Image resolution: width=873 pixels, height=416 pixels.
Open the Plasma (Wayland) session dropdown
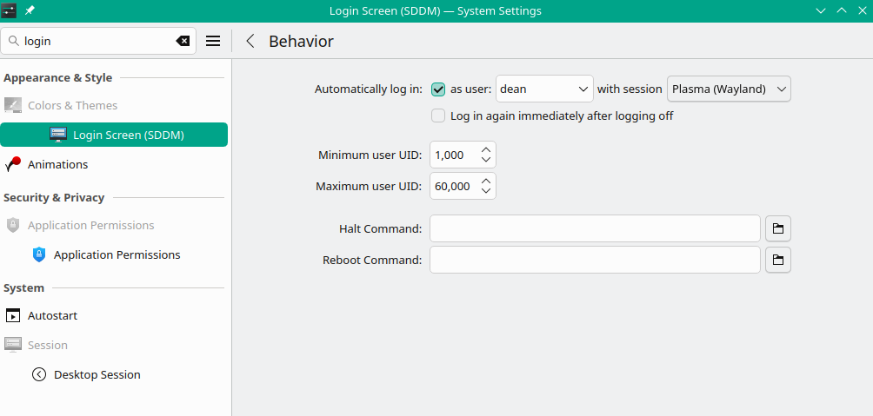tap(729, 89)
